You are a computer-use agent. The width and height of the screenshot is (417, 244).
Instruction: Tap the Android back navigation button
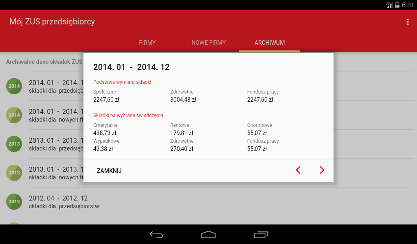156,235
